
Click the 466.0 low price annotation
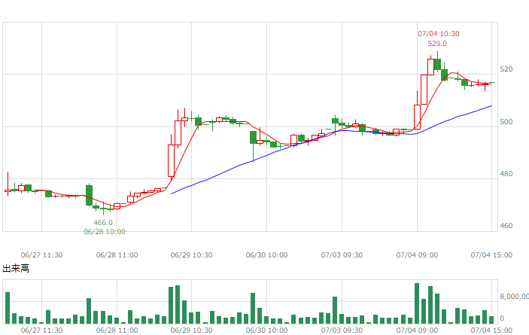click(x=103, y=223)
